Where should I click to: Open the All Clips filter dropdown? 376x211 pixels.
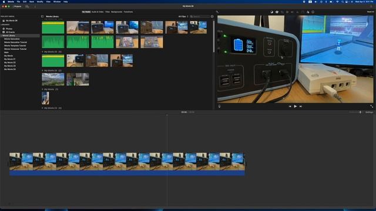183,16
